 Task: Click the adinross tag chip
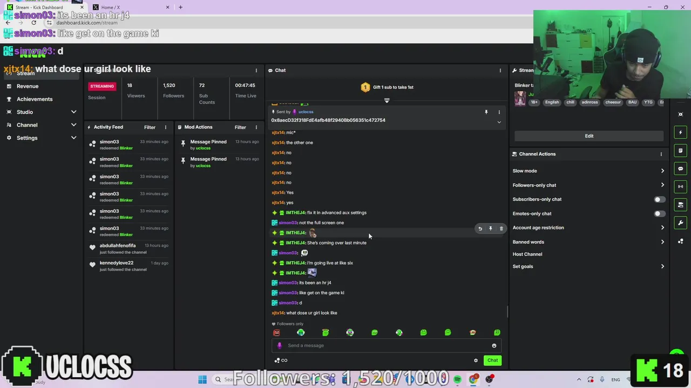tap(590, 102)
